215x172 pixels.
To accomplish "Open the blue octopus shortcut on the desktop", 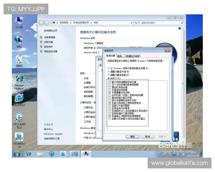I will [19, 137].
